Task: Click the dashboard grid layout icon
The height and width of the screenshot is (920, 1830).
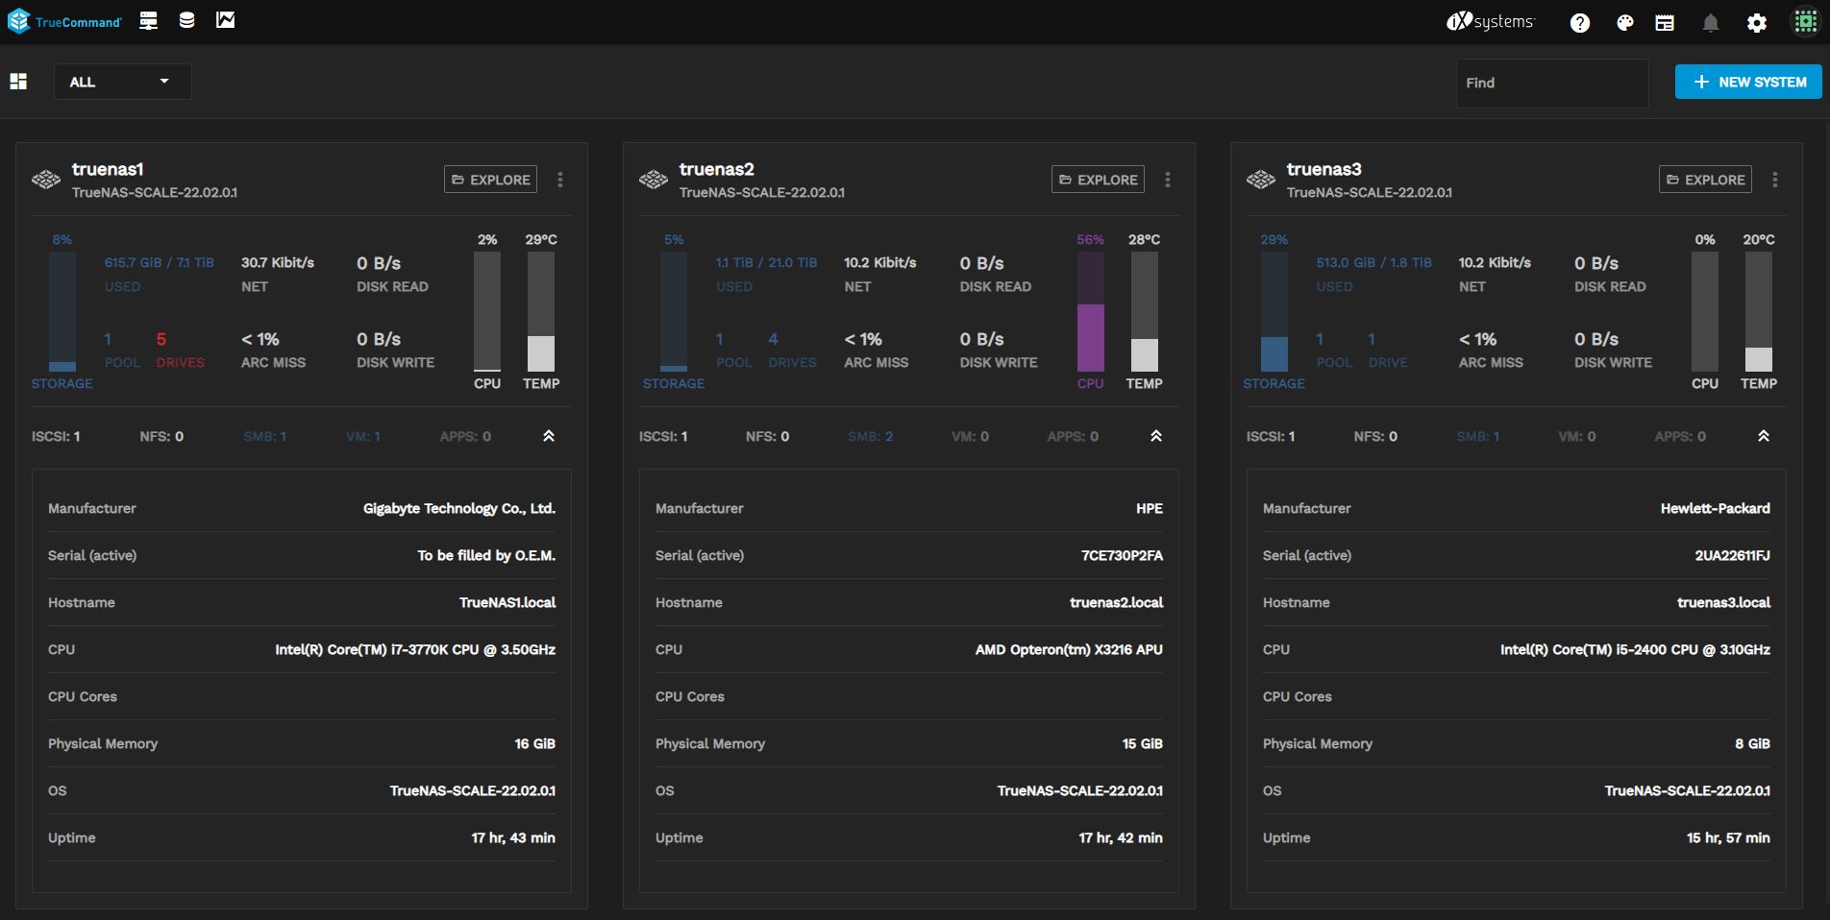Action: (18, 82)
